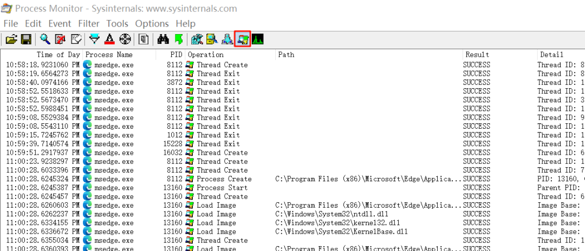The image size is (585, 251).
Task: Select the event at 10:58:52.5518633 PM
Action: tap(292, 91)
